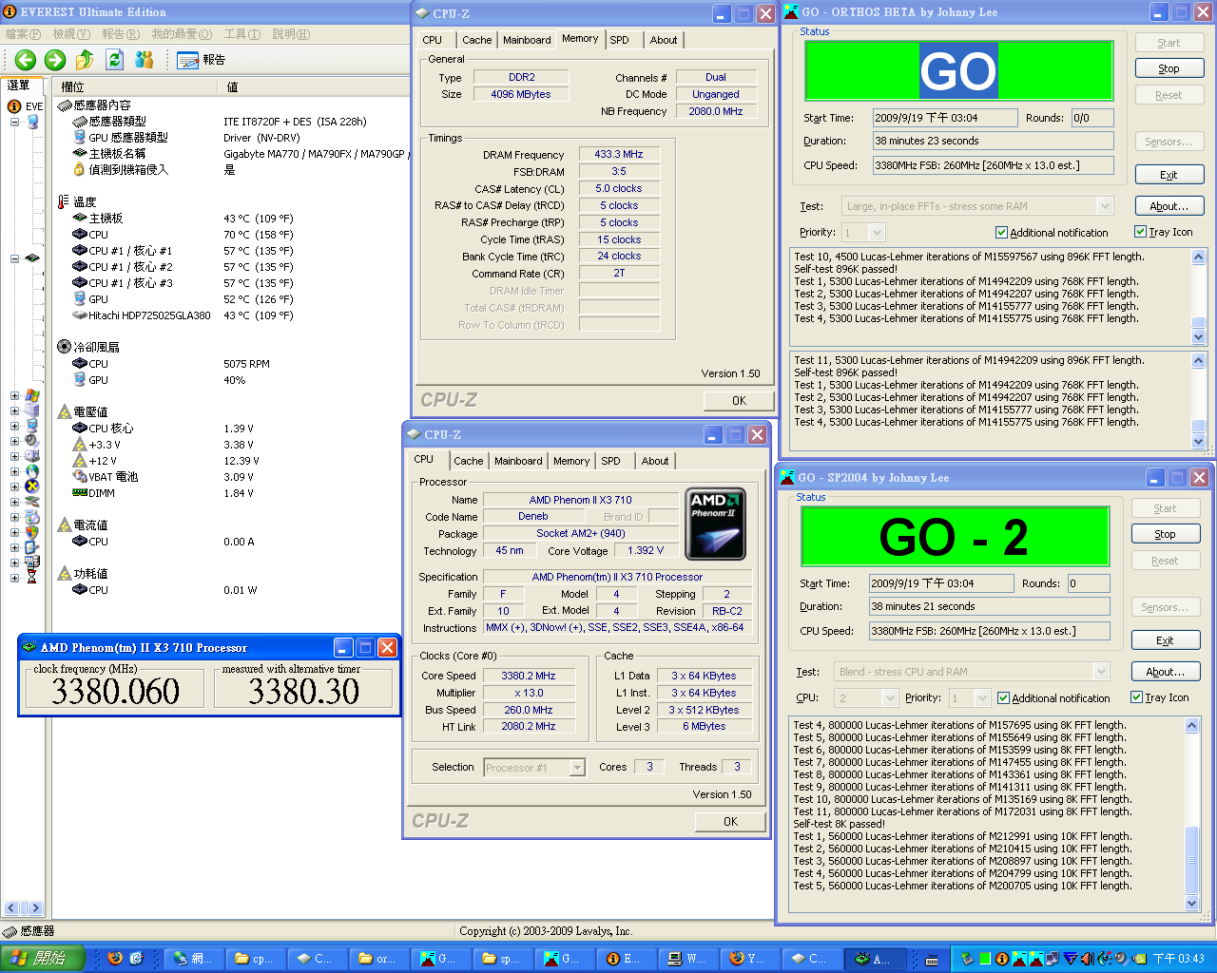Click OK in the CPU-Z processor window
The height and width of the screenshot is (973, 1217).
pos(730,822)
